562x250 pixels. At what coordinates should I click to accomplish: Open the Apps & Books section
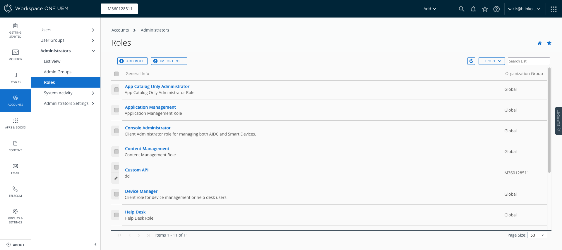pyautogui.click(x=15, y=123)
